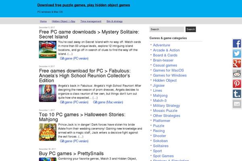Open Board & Cards category
The image size is (242, 161).
(165, 55)
